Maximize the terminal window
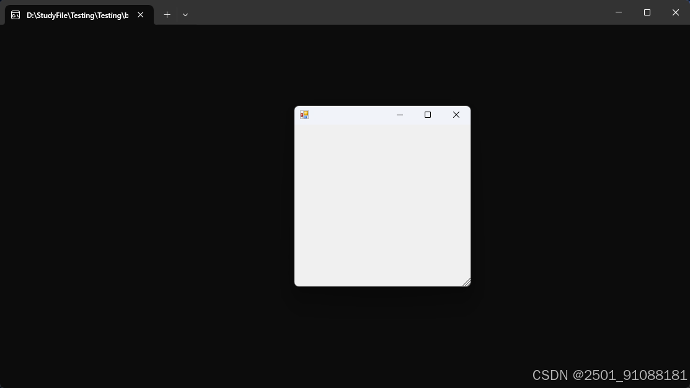690x388 pixels. coord(647,12)
